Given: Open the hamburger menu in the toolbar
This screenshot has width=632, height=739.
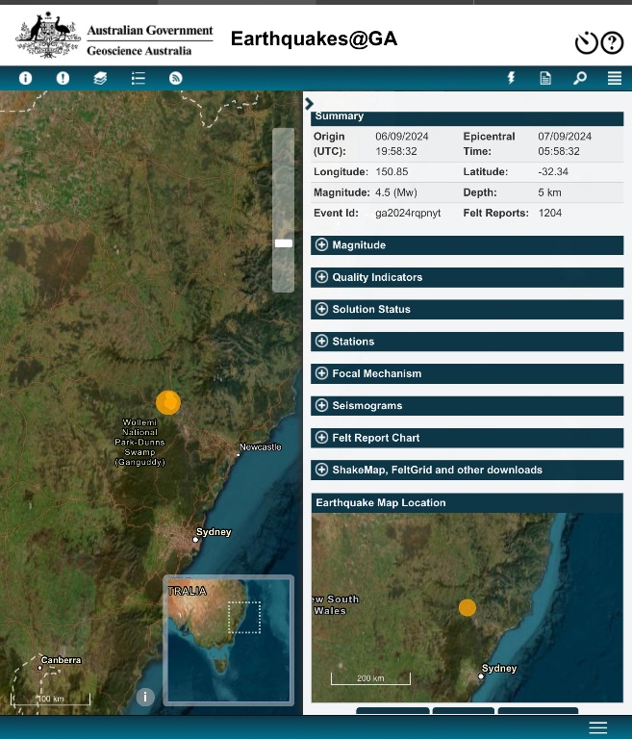Looking at the screenshot, I should 615,78.
